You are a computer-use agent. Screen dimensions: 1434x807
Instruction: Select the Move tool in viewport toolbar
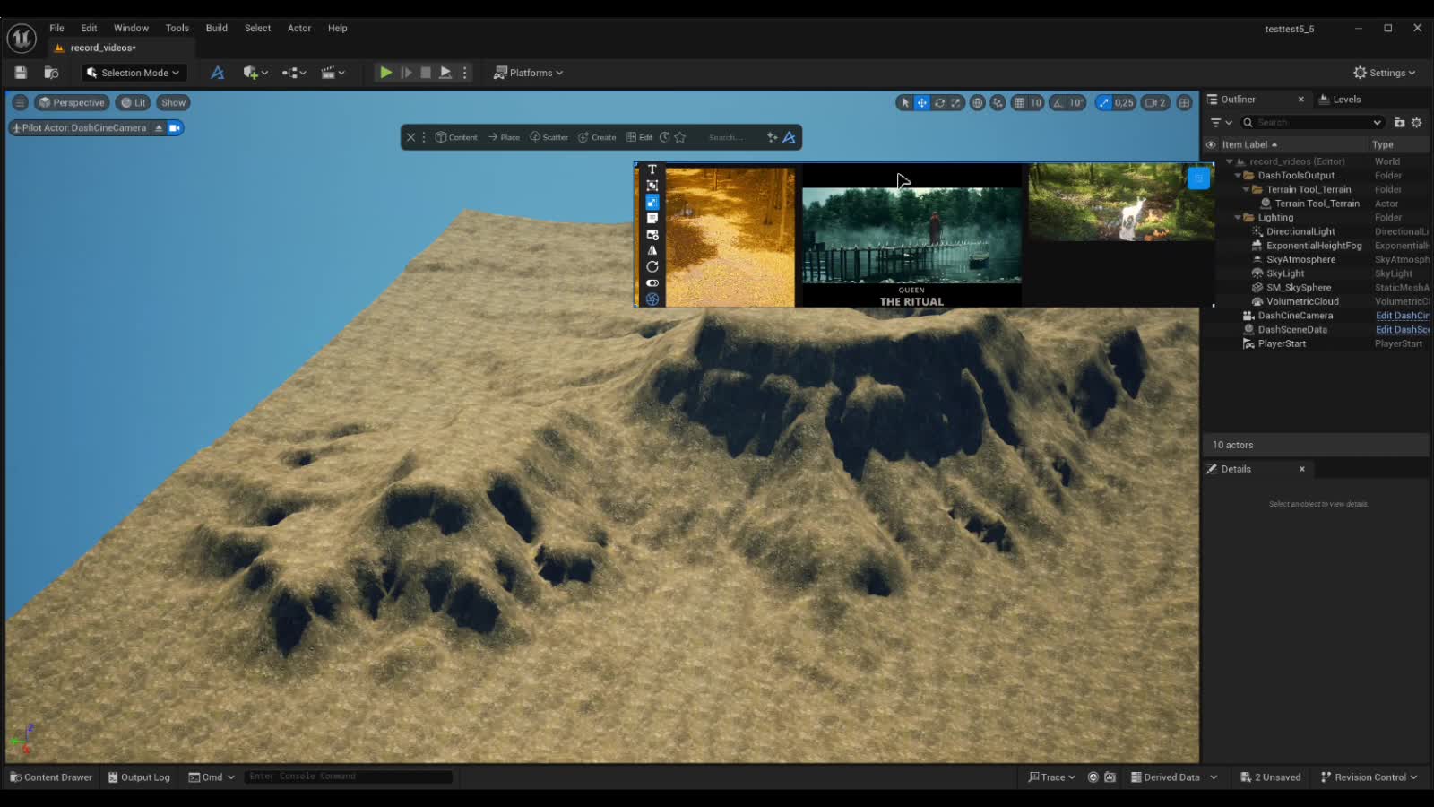tap(921, 102)
